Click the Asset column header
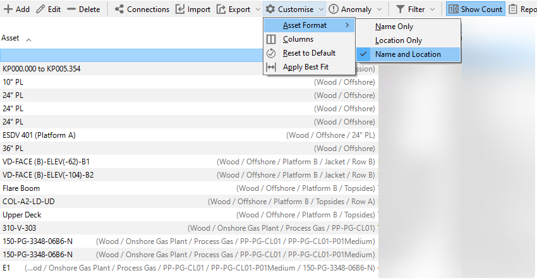 10,38
